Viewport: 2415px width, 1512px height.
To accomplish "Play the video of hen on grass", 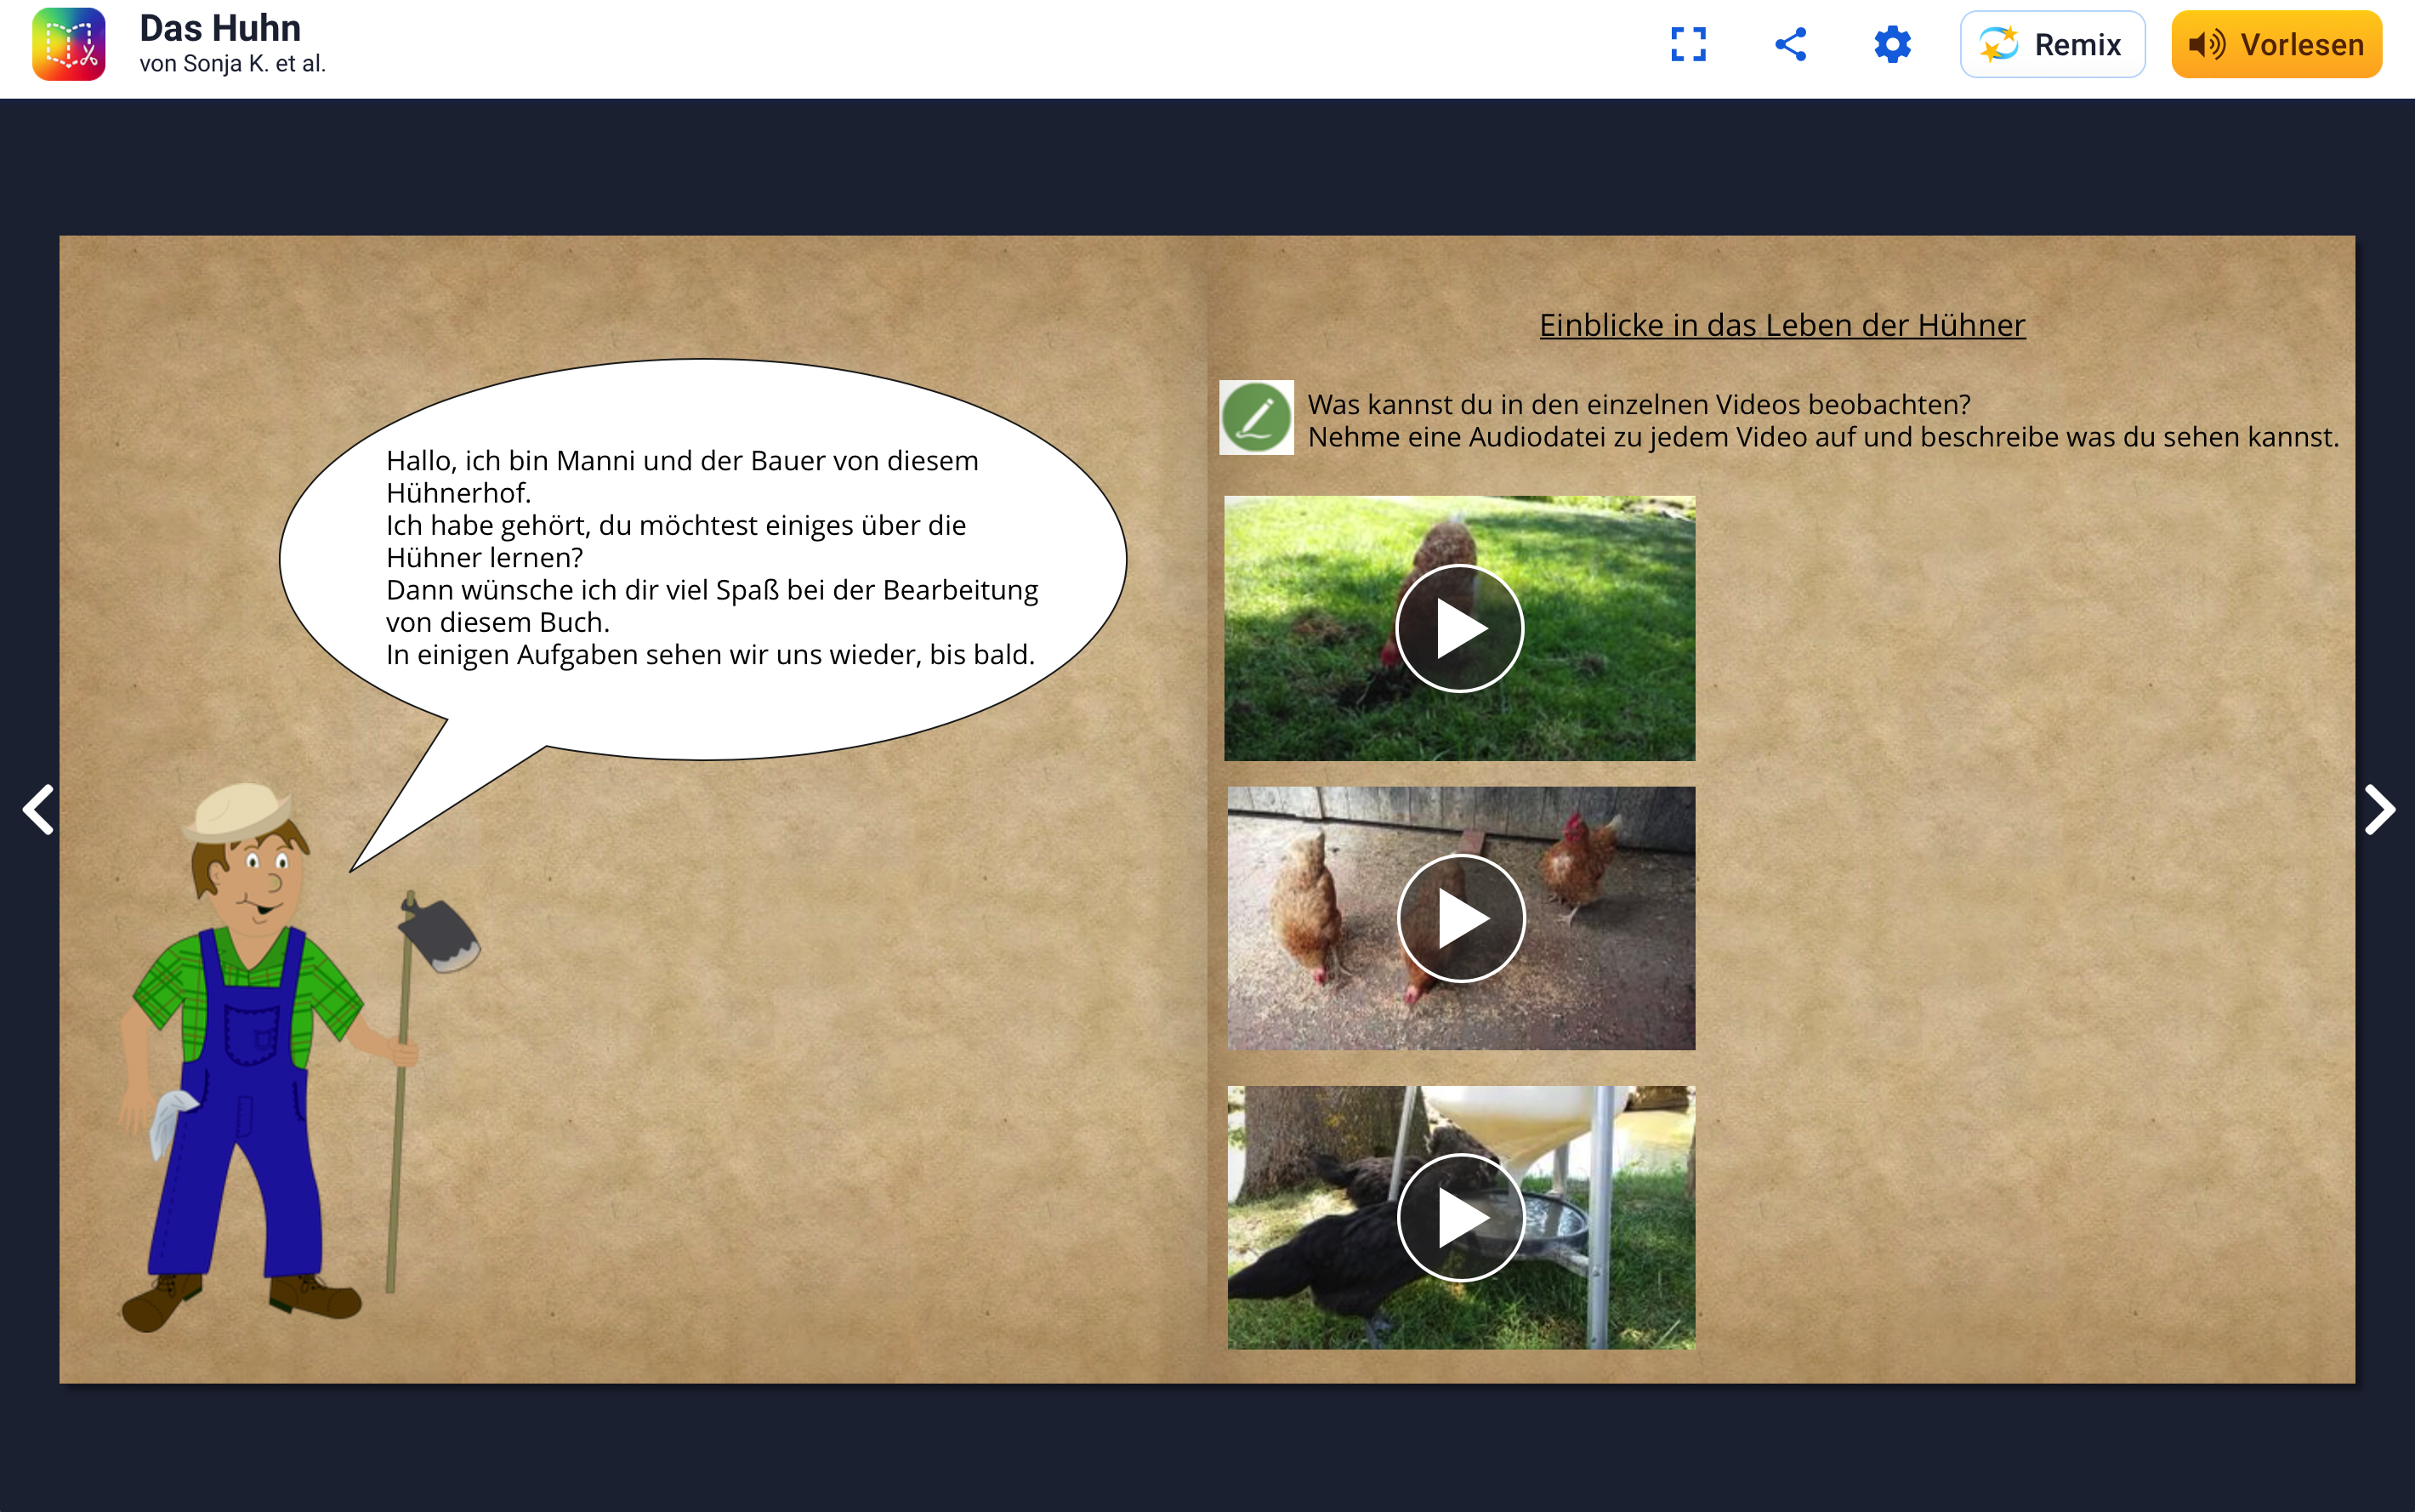I will [x=1459, y=628].
